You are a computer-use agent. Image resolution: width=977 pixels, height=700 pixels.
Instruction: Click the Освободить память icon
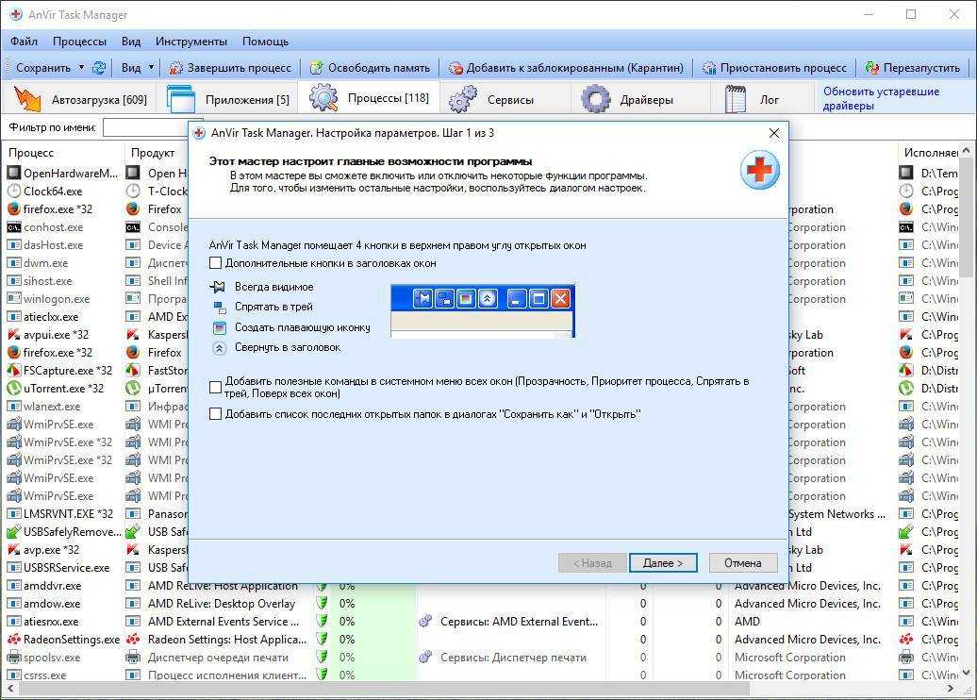pos(317,67)
